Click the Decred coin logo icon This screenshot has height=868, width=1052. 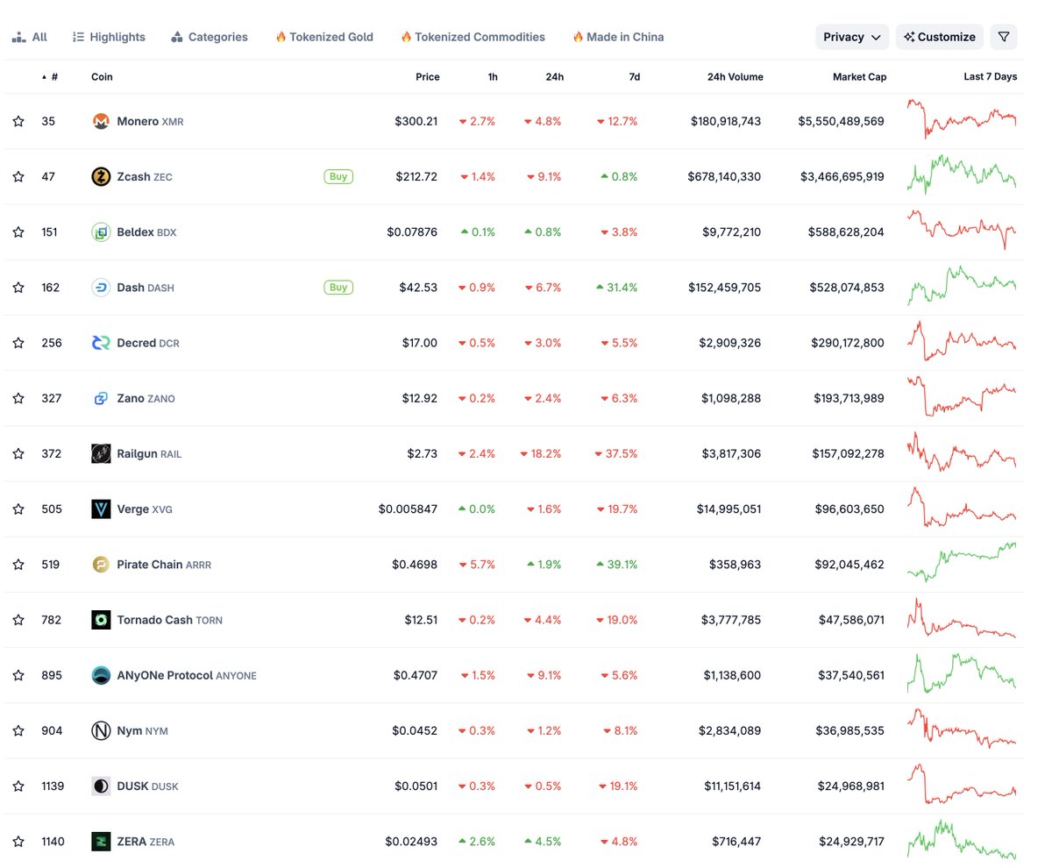click(101, 343)
